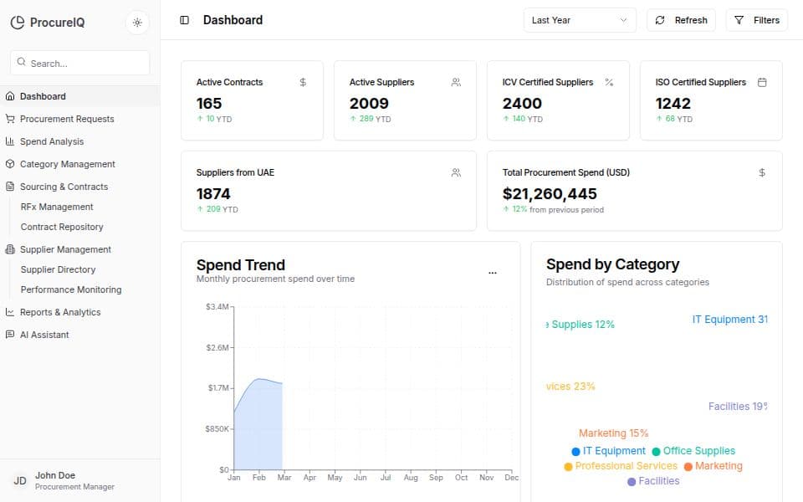Open Spend Trend three-dot options menu
Viewport: 803px width, 502px height.
click(492, 273)
